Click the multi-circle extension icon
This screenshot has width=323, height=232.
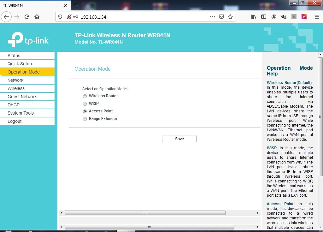coord(284,17)
